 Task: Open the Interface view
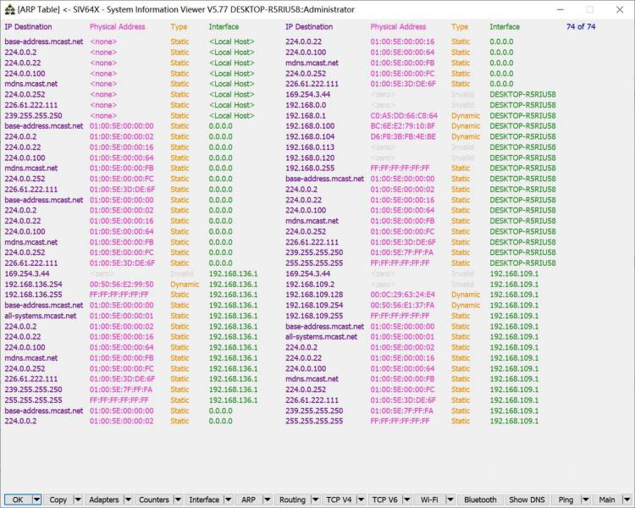(x=204, y=500)
